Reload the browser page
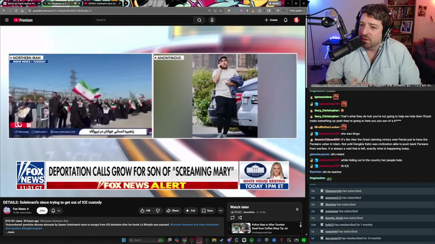The width and height of the screenshot is (435, 244). [x=16, y=11]
